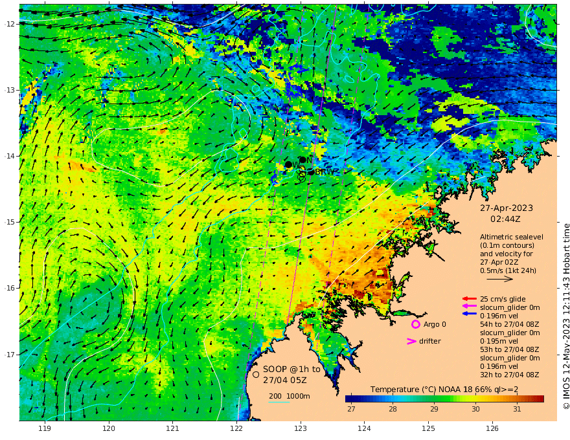Click the 'Altimetric sealevel' caption
Image resolution: width=570 pixels, height=440 pixels.
512,237
